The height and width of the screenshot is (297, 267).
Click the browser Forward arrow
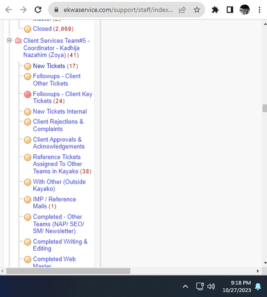pyautogui.click(x=23, y=10)
